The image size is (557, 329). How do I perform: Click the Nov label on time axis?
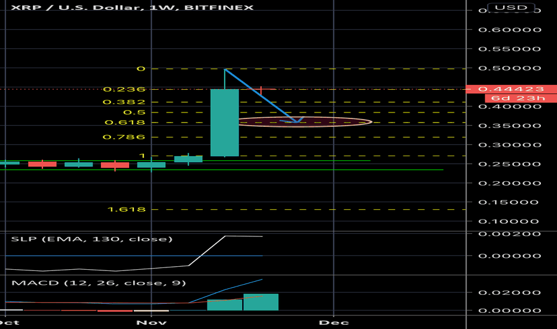click(x=151, y=322)
